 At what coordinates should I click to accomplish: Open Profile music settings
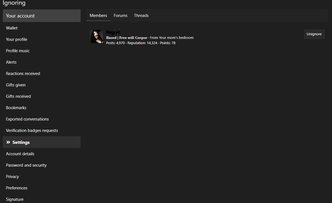[42, 51]
